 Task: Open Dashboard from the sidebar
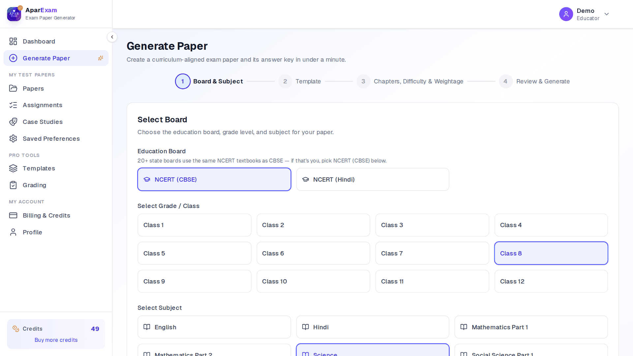[x=56, y=41]
